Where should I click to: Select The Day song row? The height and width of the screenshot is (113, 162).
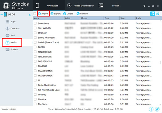[96, 95]
